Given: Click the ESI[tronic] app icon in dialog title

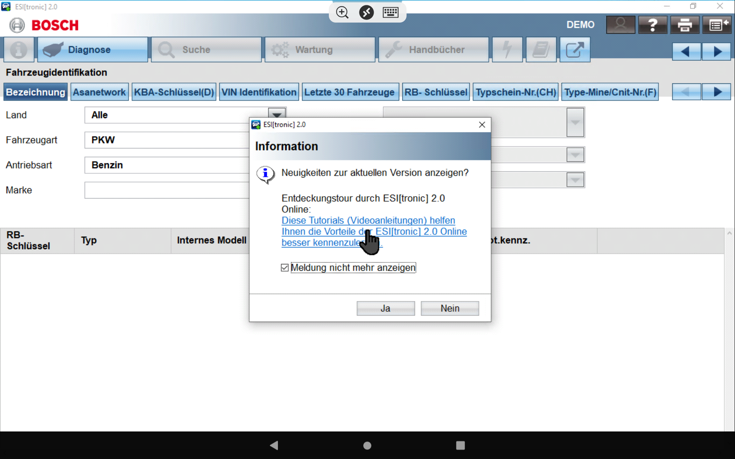Looking at the screenshot, I should [256, 125].
